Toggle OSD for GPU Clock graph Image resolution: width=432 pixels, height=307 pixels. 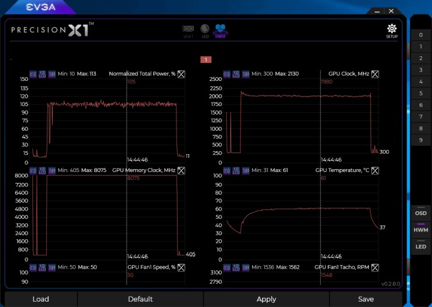pyautogui.click(x=227, y=74)
